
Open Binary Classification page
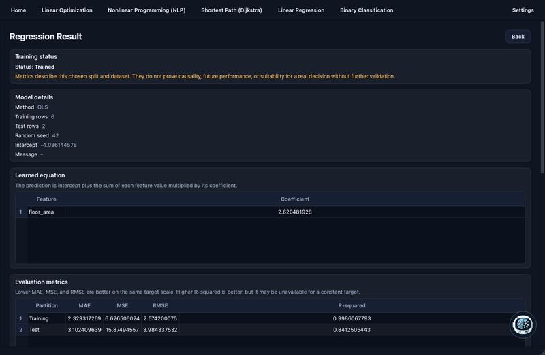[x=367, y=10]
